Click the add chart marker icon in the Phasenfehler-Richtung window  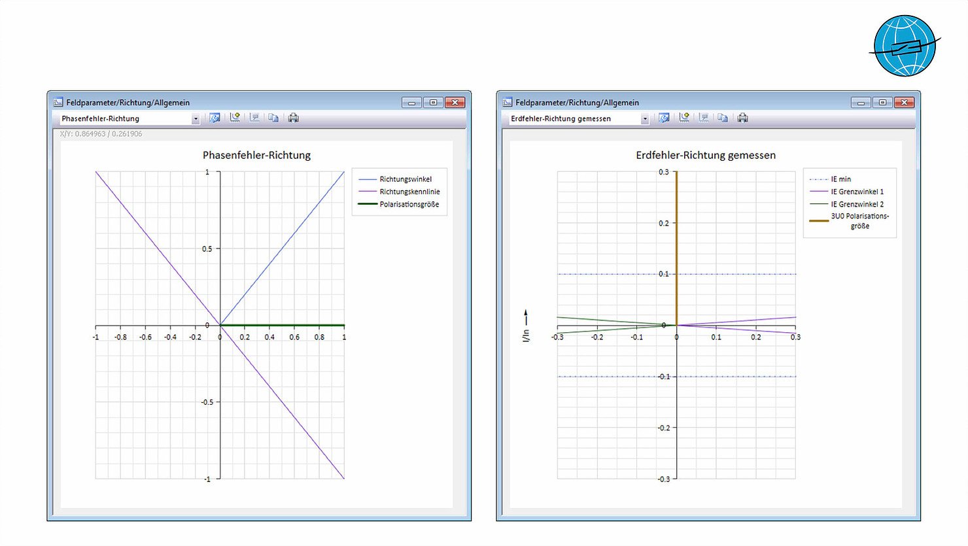234,118
